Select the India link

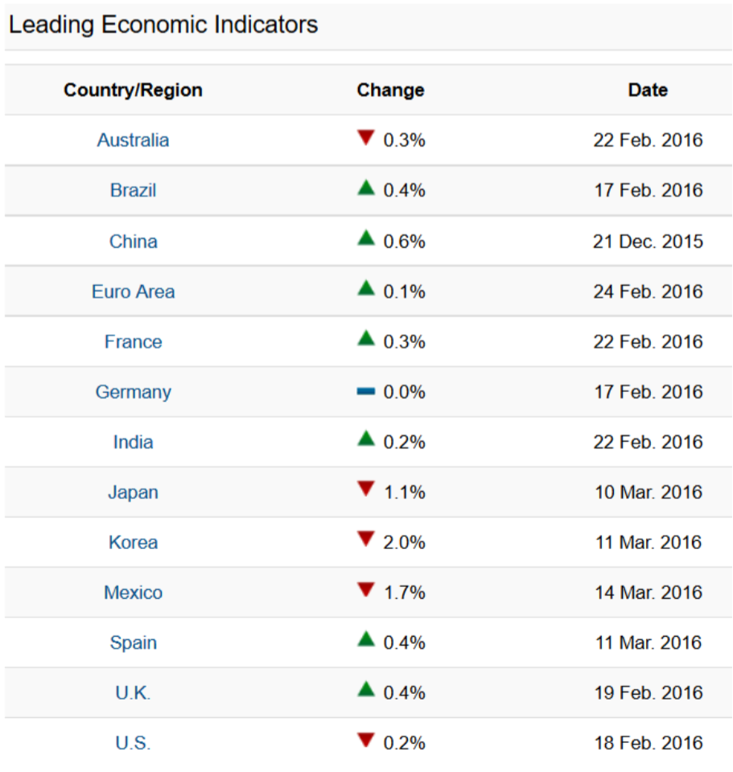(x=133, y=442)
